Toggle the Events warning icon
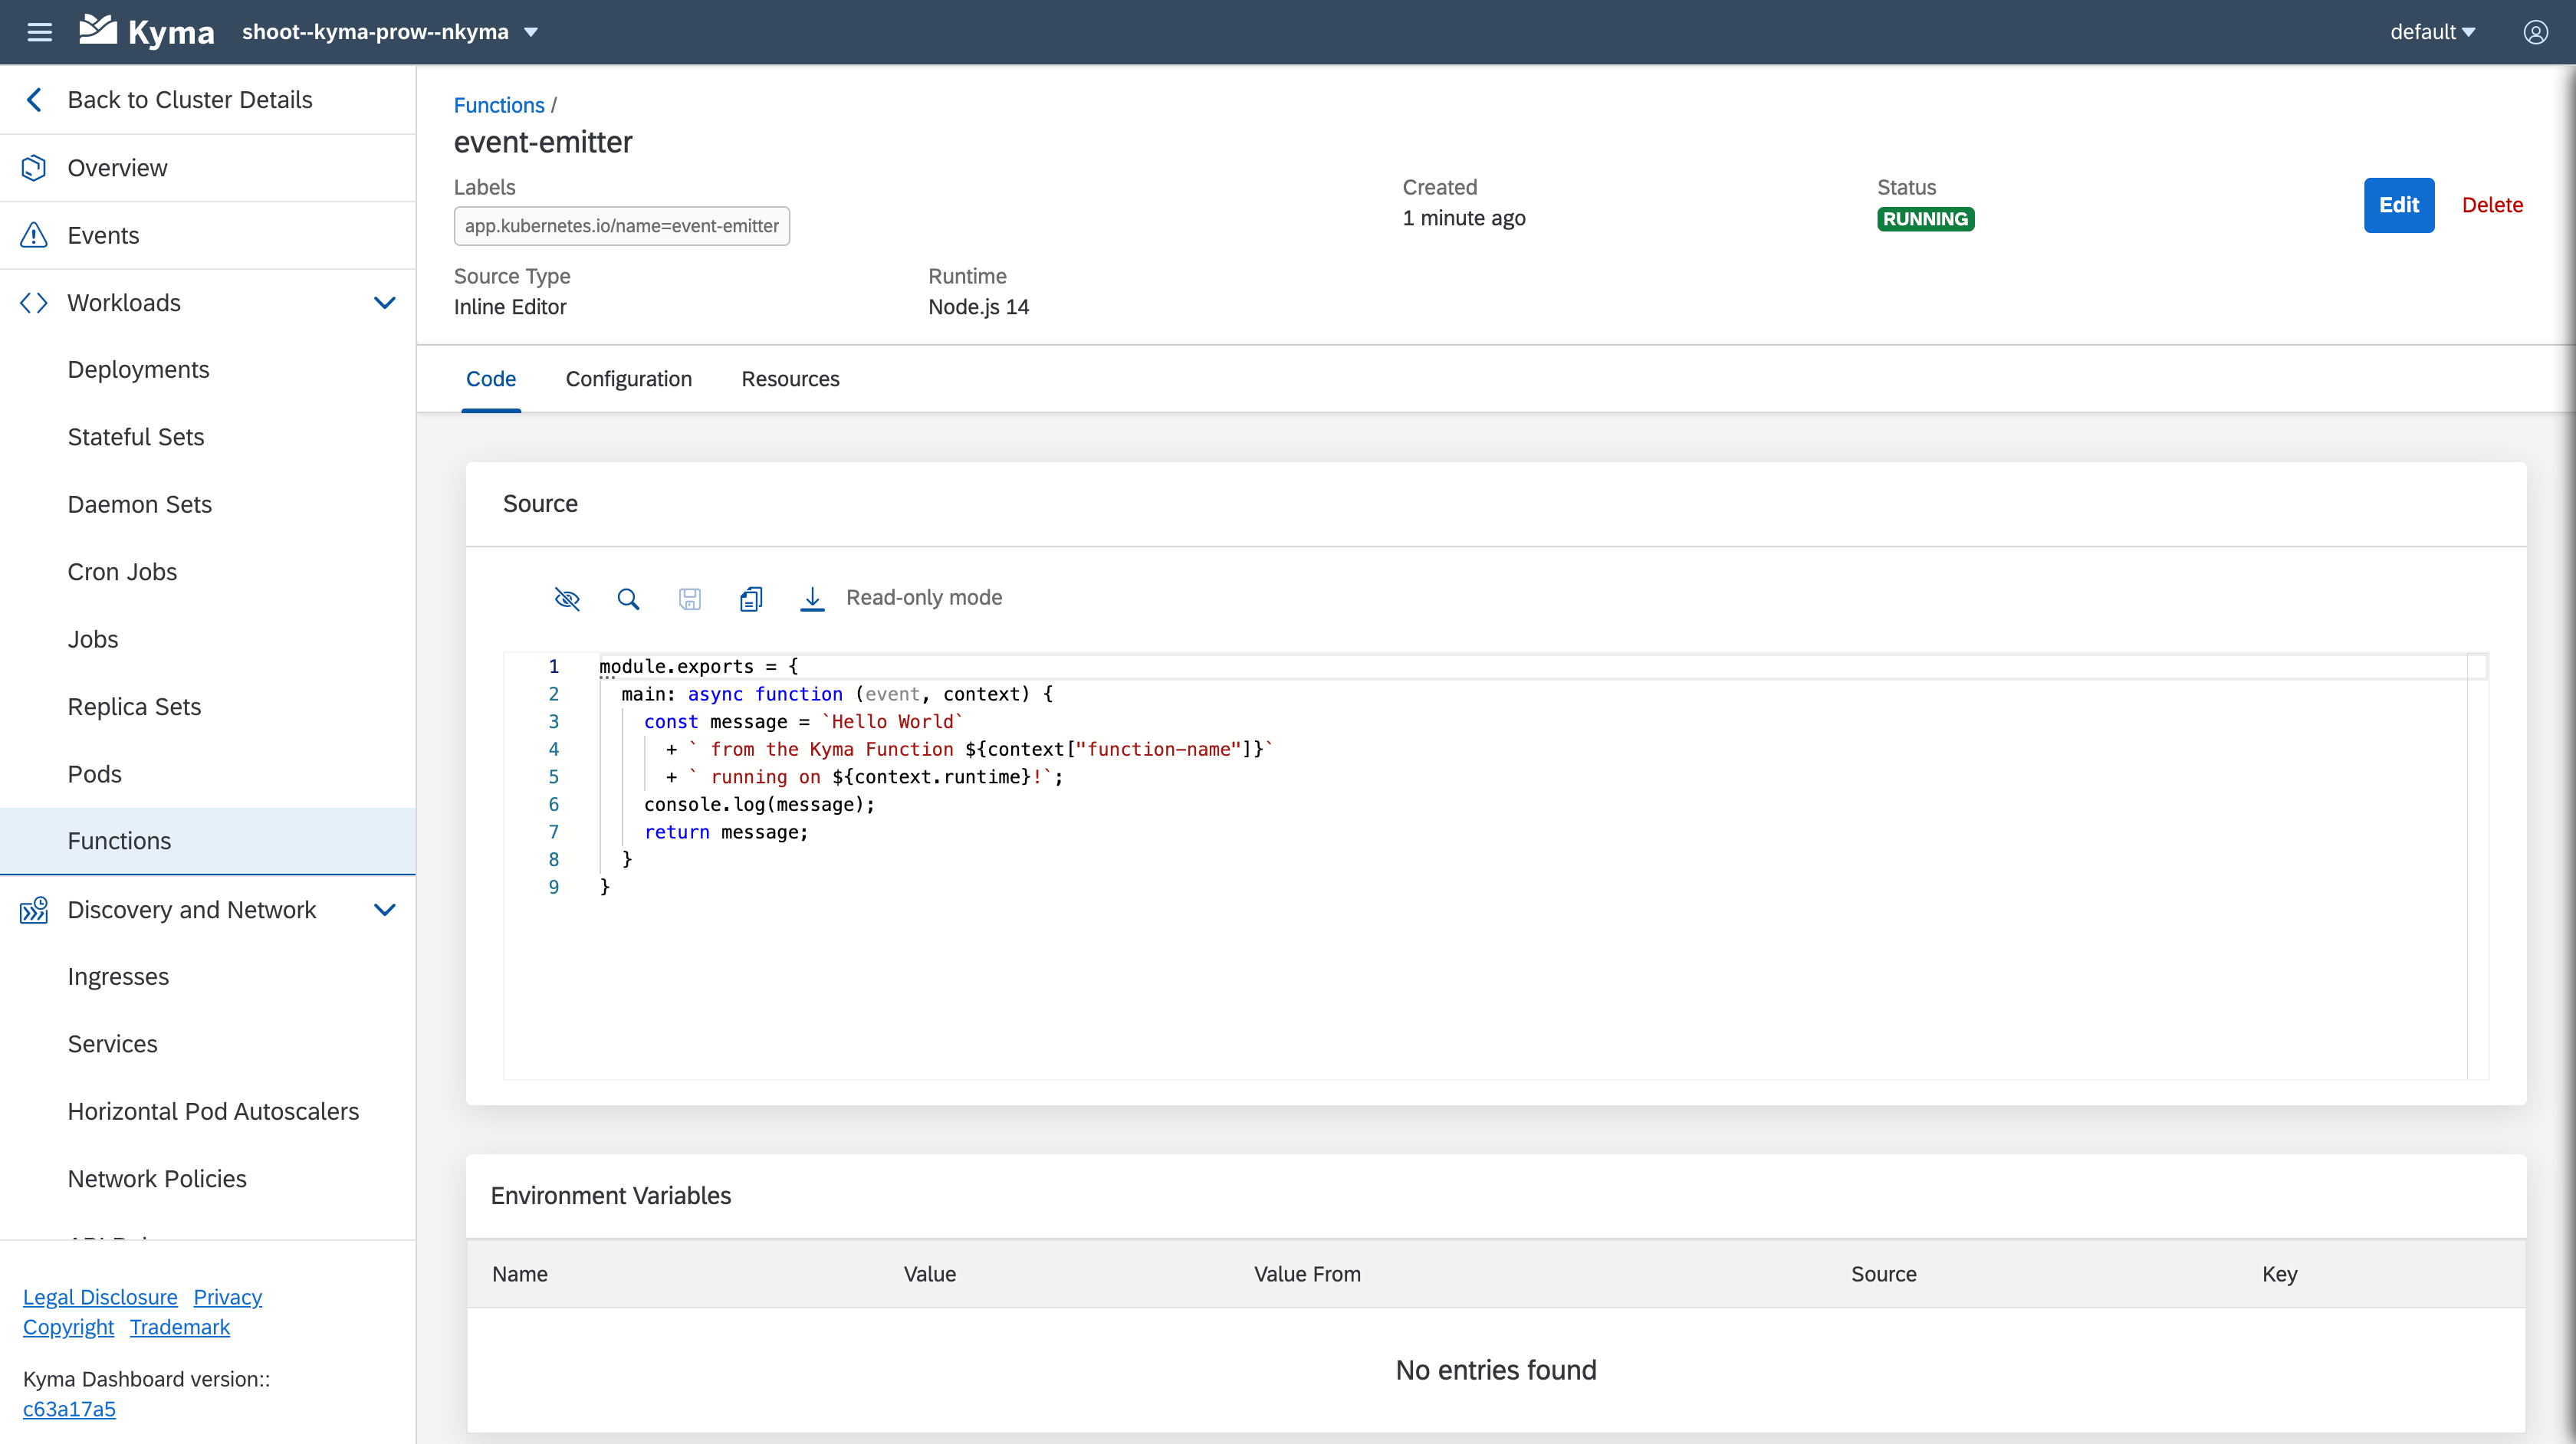Screen dimensions: 2576x1444 [33, 235]
